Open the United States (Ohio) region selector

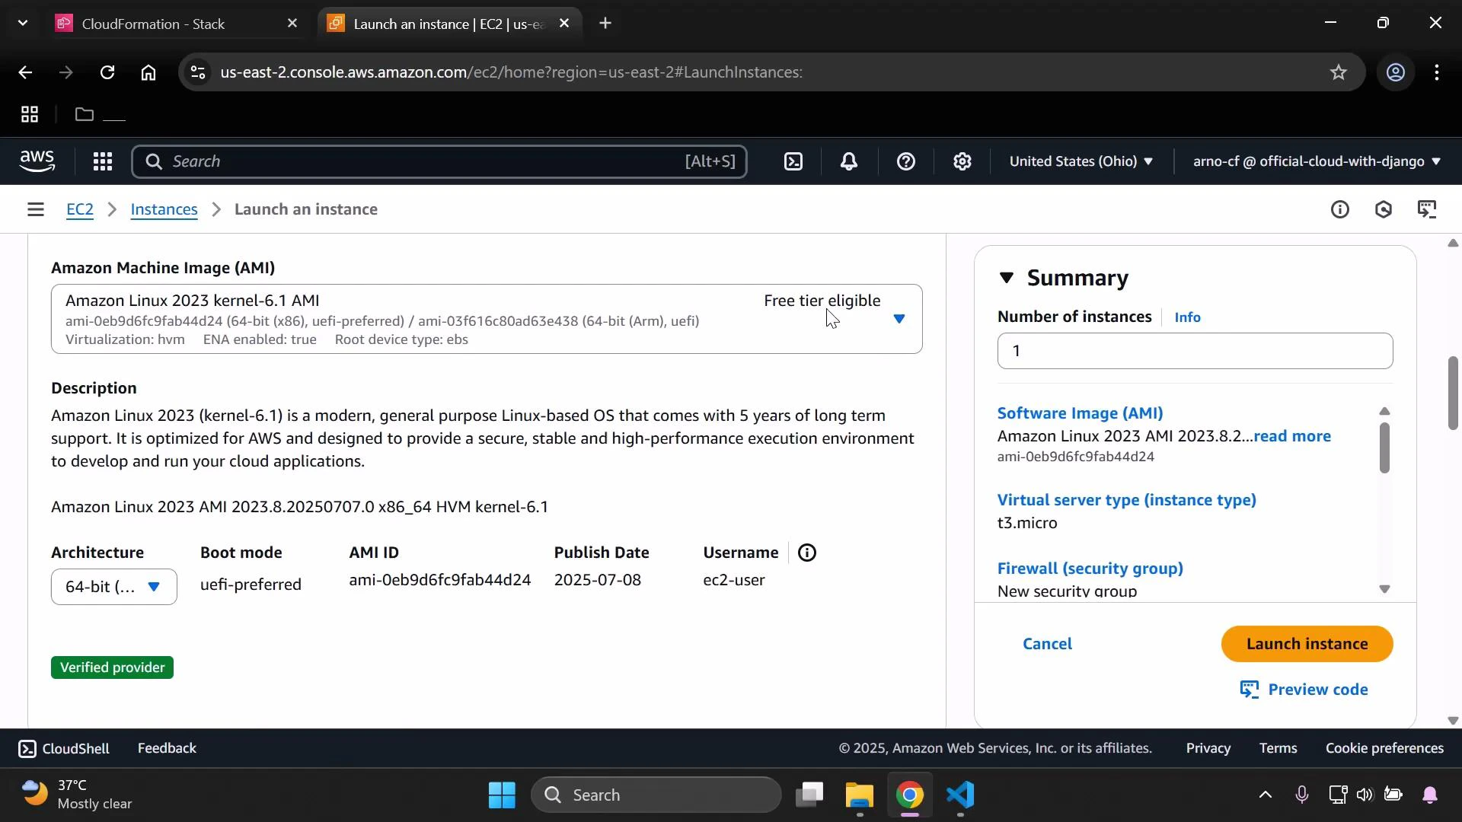(x=1081, y=161)
